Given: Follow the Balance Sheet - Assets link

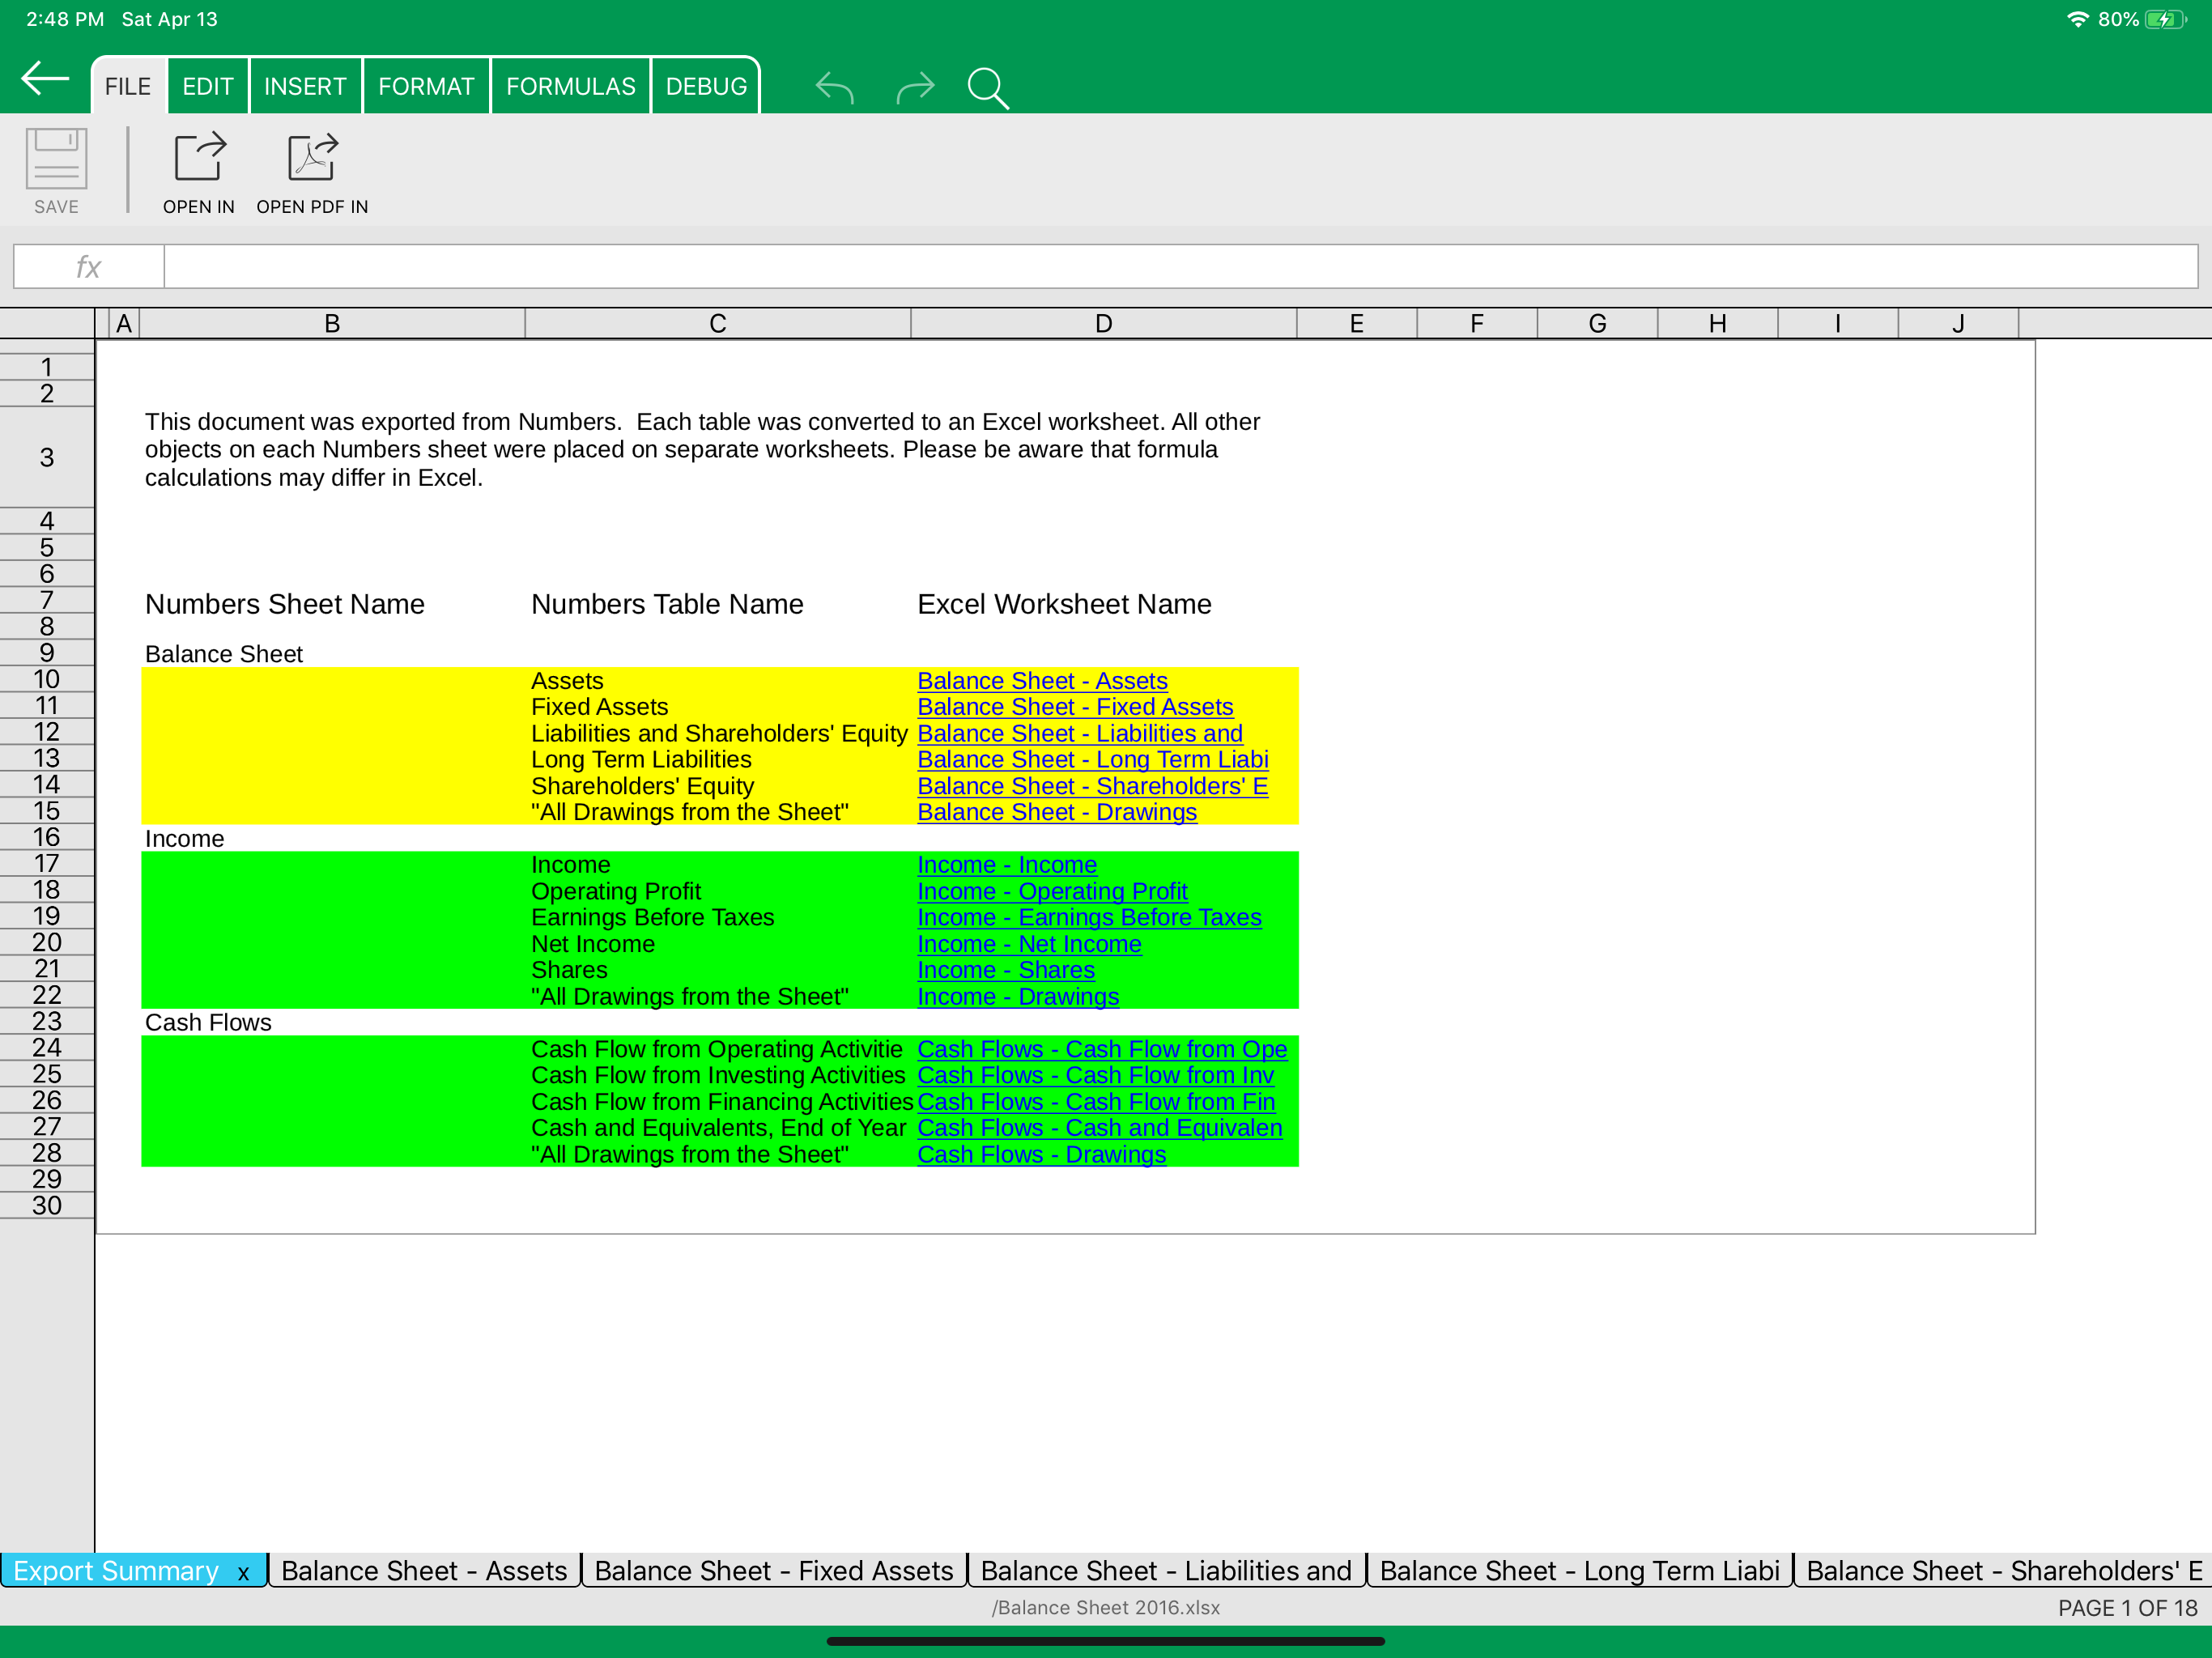Looking at the screenshot, I should pos(1042,681).
